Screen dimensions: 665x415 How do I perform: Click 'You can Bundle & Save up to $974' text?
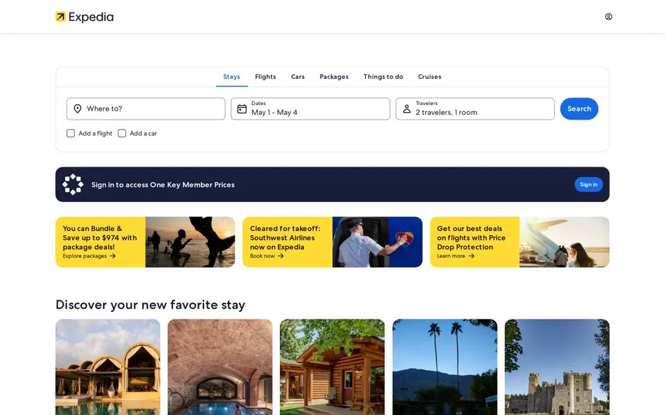coord(100,238)
